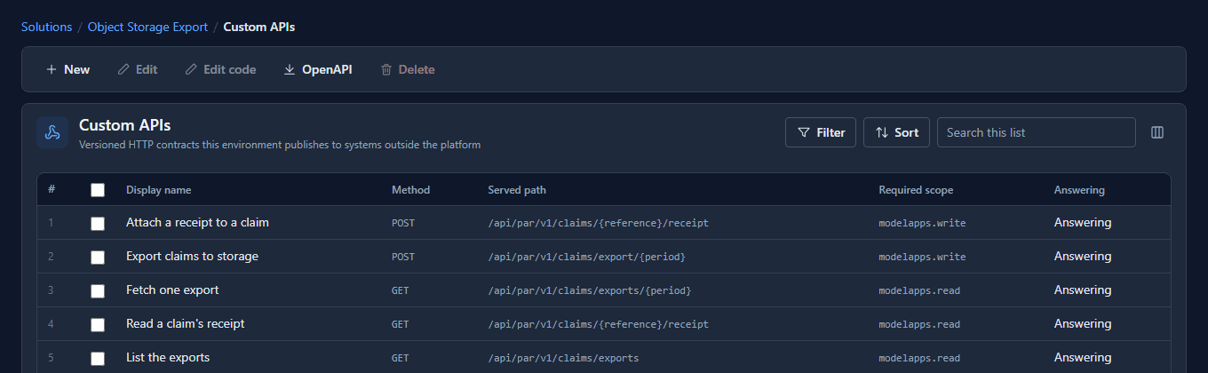Click modelapps.read in List the exports row
The height and width of the screenshot is (373, 1208).
(x=919, y=358)
